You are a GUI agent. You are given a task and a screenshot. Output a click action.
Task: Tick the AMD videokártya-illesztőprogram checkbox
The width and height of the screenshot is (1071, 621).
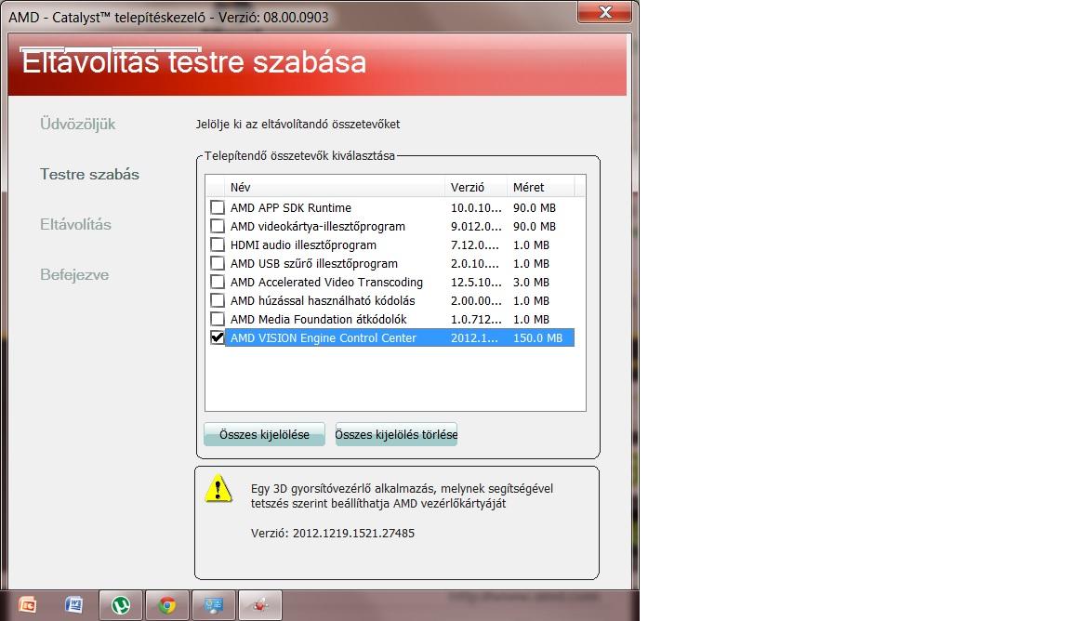pos(218,226)
